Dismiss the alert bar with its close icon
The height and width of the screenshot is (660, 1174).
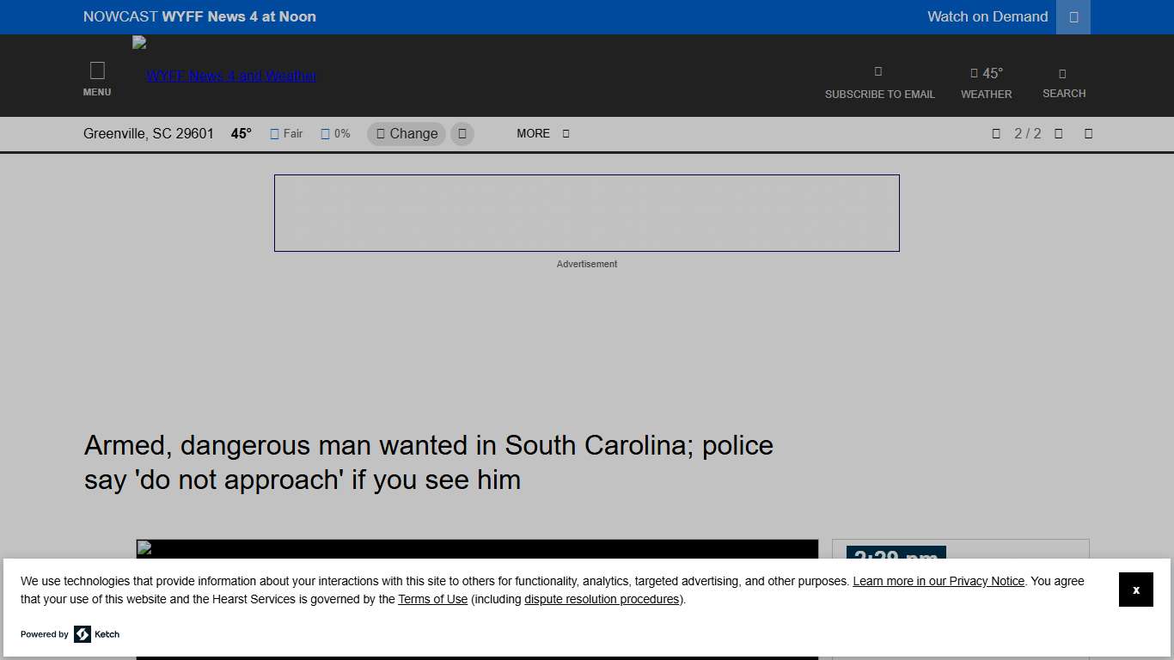click(x=1136, y=590)
